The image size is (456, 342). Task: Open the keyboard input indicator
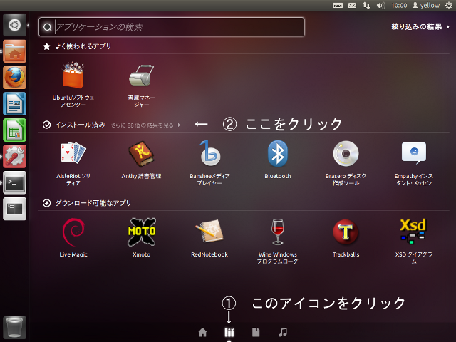(338, 5)
